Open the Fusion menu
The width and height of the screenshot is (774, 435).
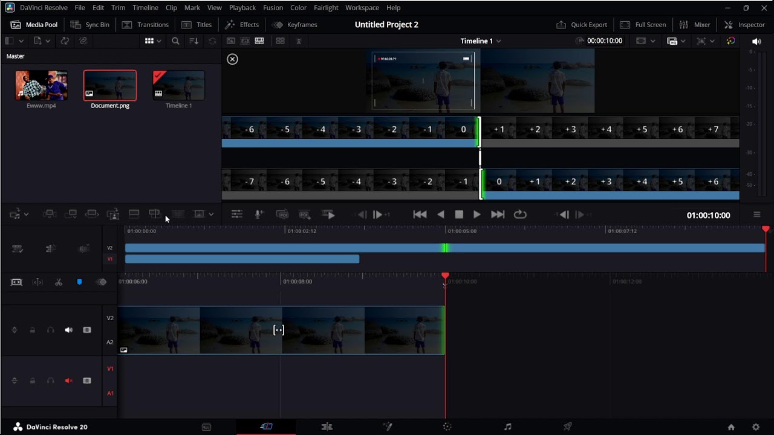tap(273, 8)
